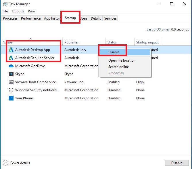This screenshot has width=192, height=169.
Task: Minimize the Task Manager window
Action: [x=159, y=4]
